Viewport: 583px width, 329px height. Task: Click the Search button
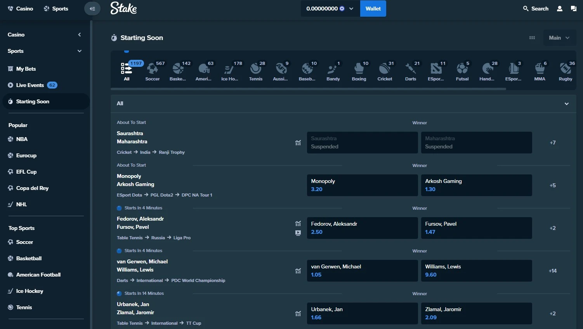coord(536,9)
